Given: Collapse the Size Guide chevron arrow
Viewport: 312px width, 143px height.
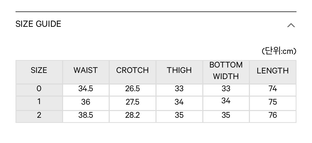Looking at the screenshot, I should click(291, 25).
